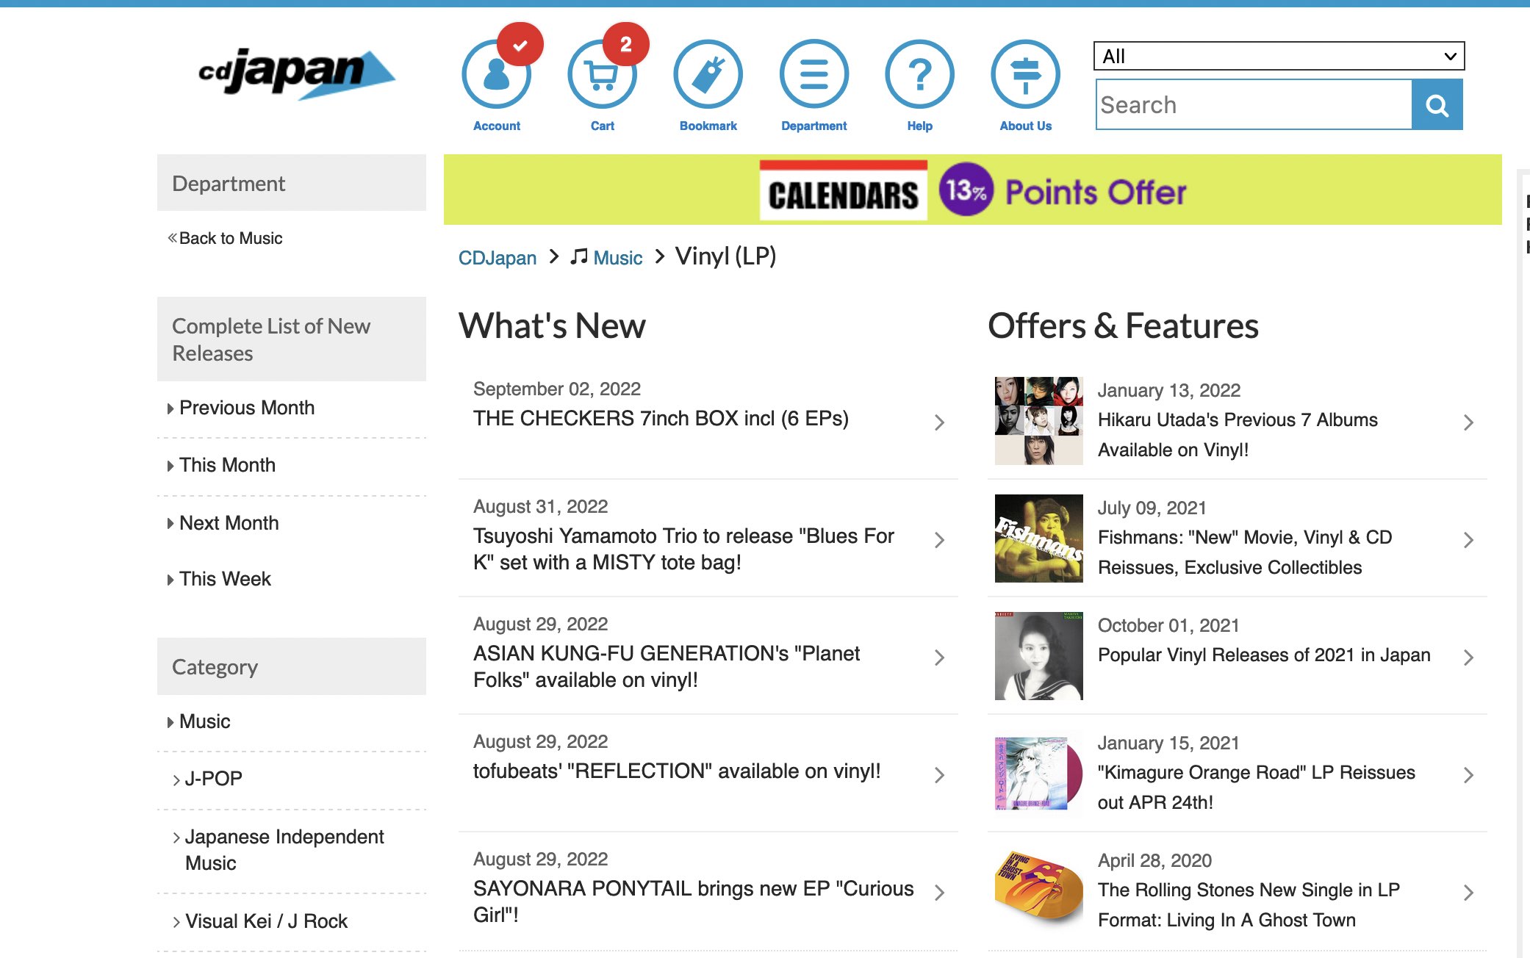
Task: Open the All search category dropdown
Action: click(1279, 56)
